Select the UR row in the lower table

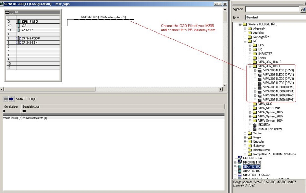[114, 111]
